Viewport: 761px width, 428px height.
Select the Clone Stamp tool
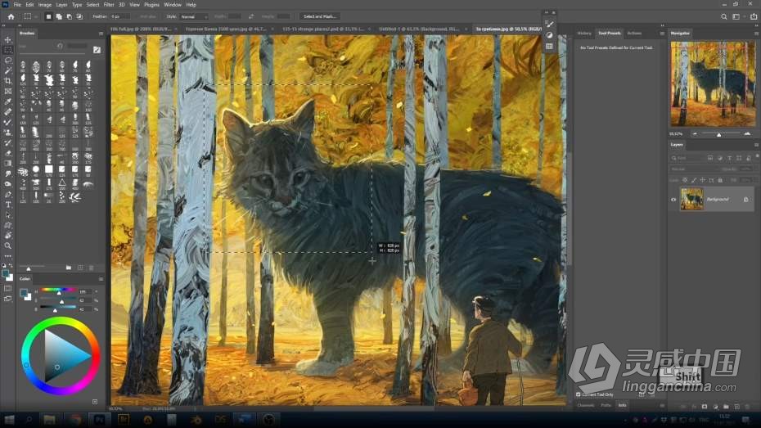[7, 132]
